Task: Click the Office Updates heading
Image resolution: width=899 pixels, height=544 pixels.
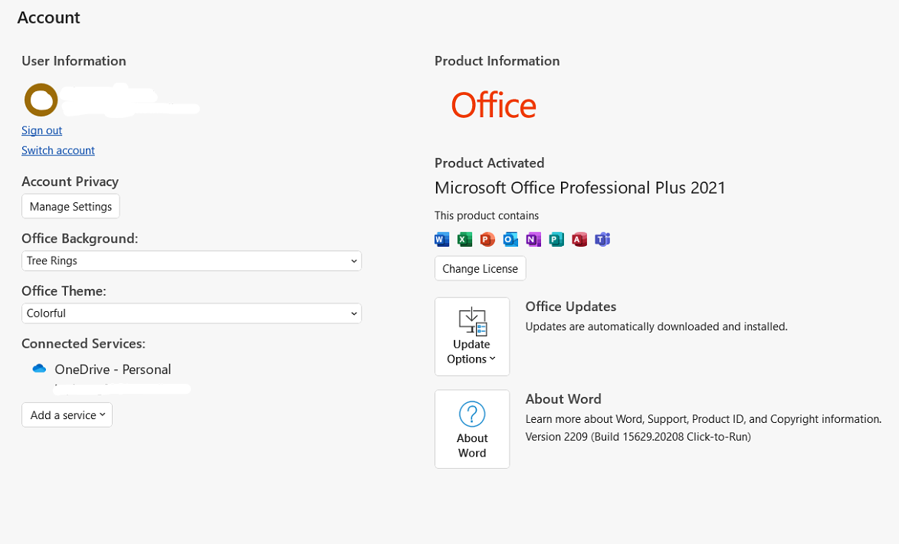Action: (x=570, y=306)
